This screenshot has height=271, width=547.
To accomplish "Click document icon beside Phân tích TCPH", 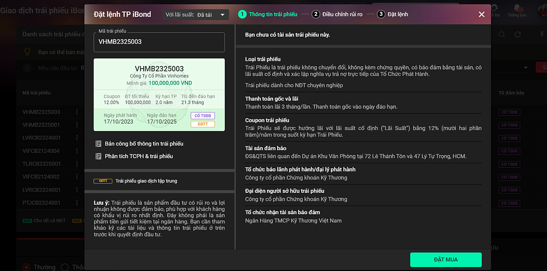I will point(98,156).
